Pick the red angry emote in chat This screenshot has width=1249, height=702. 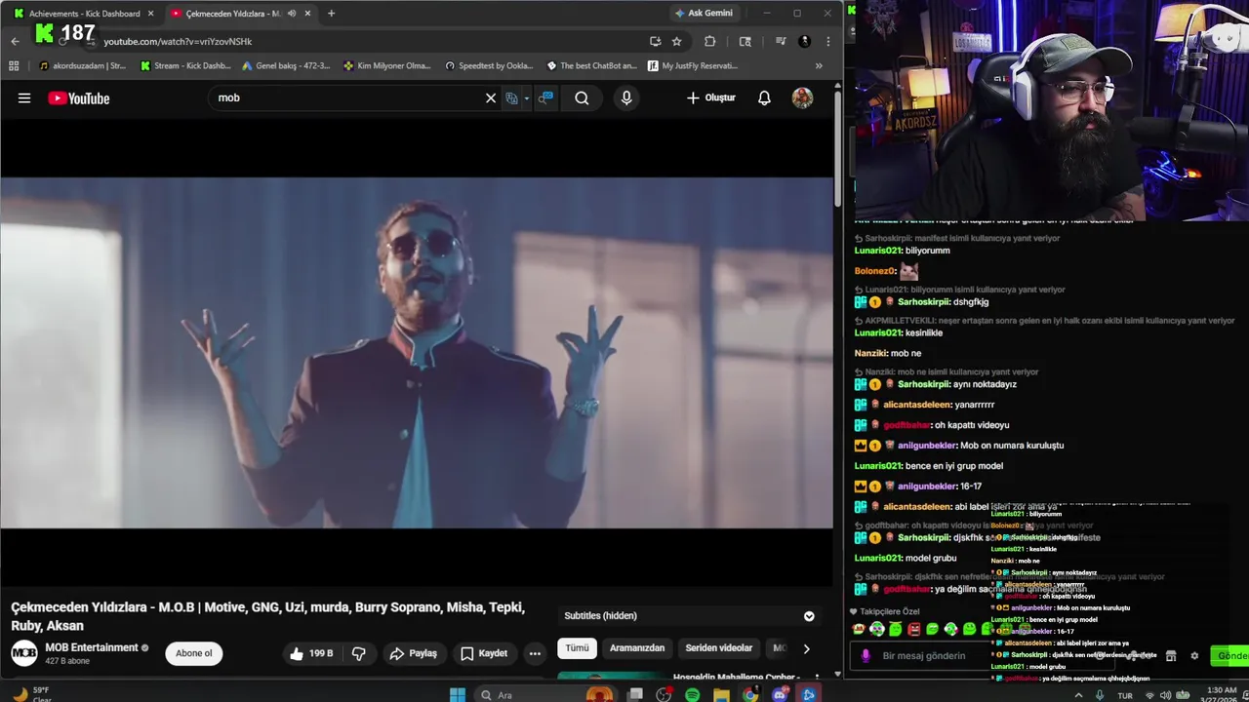914,630
